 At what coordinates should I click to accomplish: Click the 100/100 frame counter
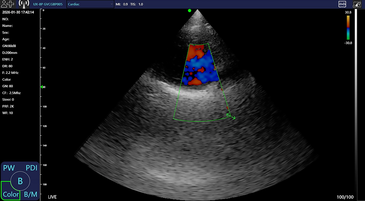tap(345, 197)
